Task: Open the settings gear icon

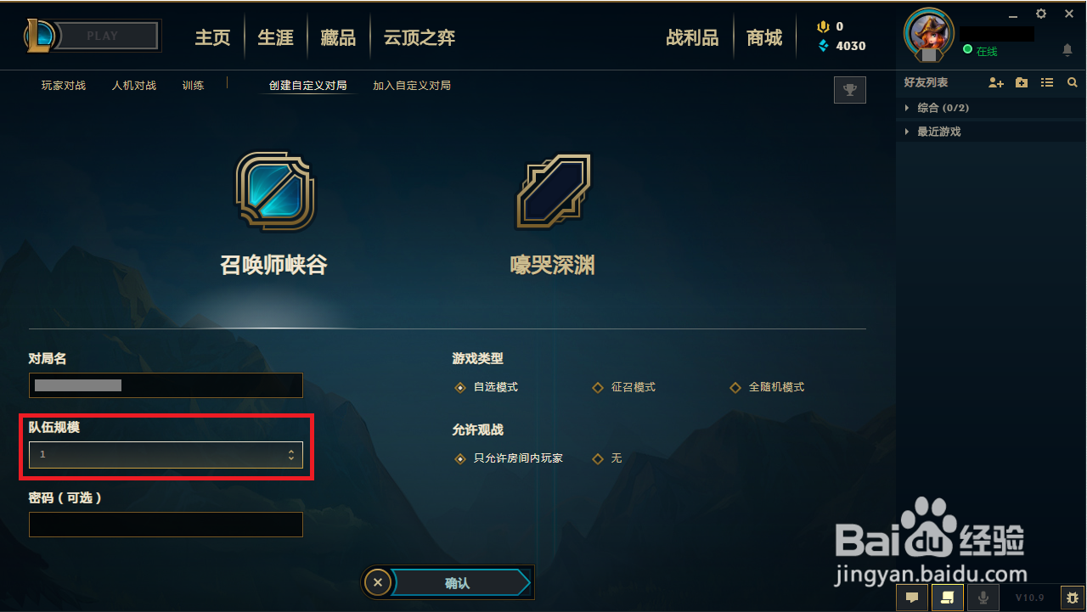Action: pyautogui.click(x=1041, y=14)
